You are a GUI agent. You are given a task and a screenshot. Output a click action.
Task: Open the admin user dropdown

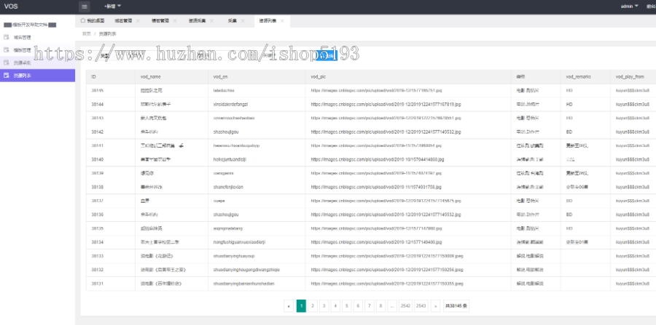click(x=630, y=7)
